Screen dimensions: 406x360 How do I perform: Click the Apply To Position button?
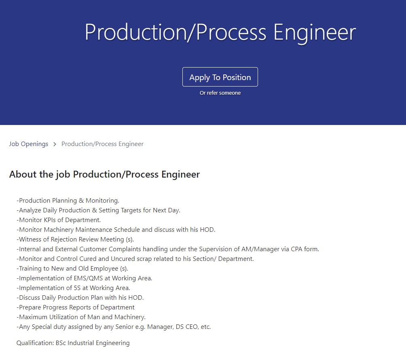click(220, 77)
